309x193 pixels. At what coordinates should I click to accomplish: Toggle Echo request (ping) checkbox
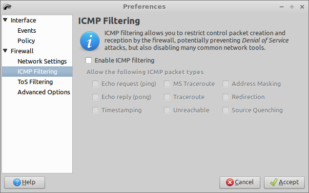pyautogui.click(x=96, y=84)
